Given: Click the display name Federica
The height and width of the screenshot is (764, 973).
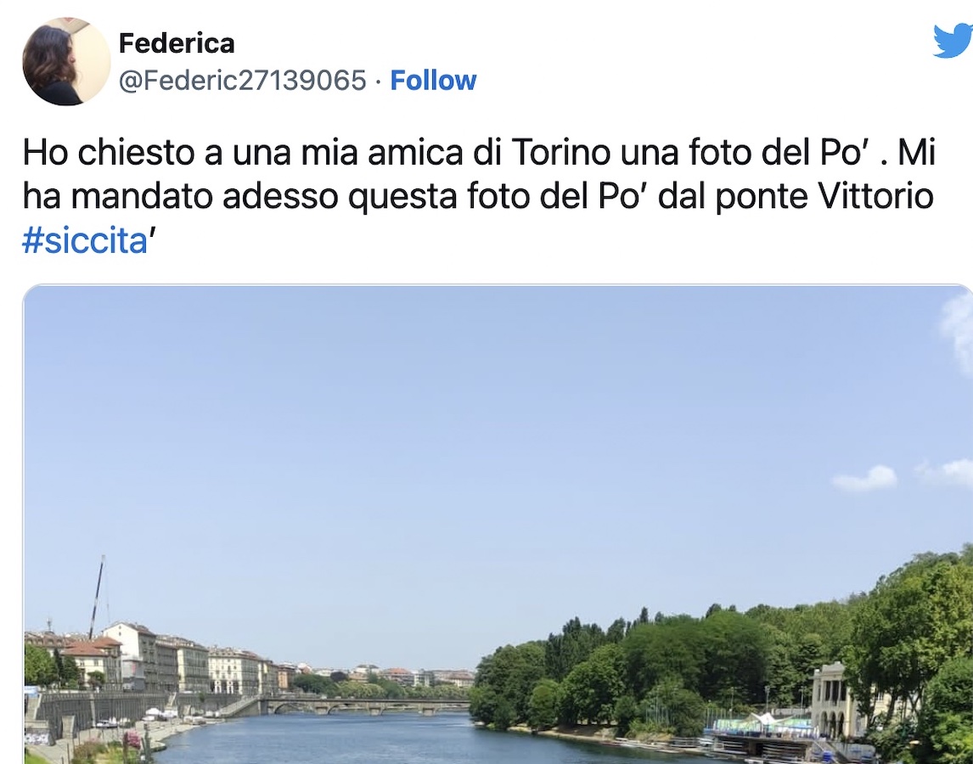Looking at the screenshot, I should point(177,43).
